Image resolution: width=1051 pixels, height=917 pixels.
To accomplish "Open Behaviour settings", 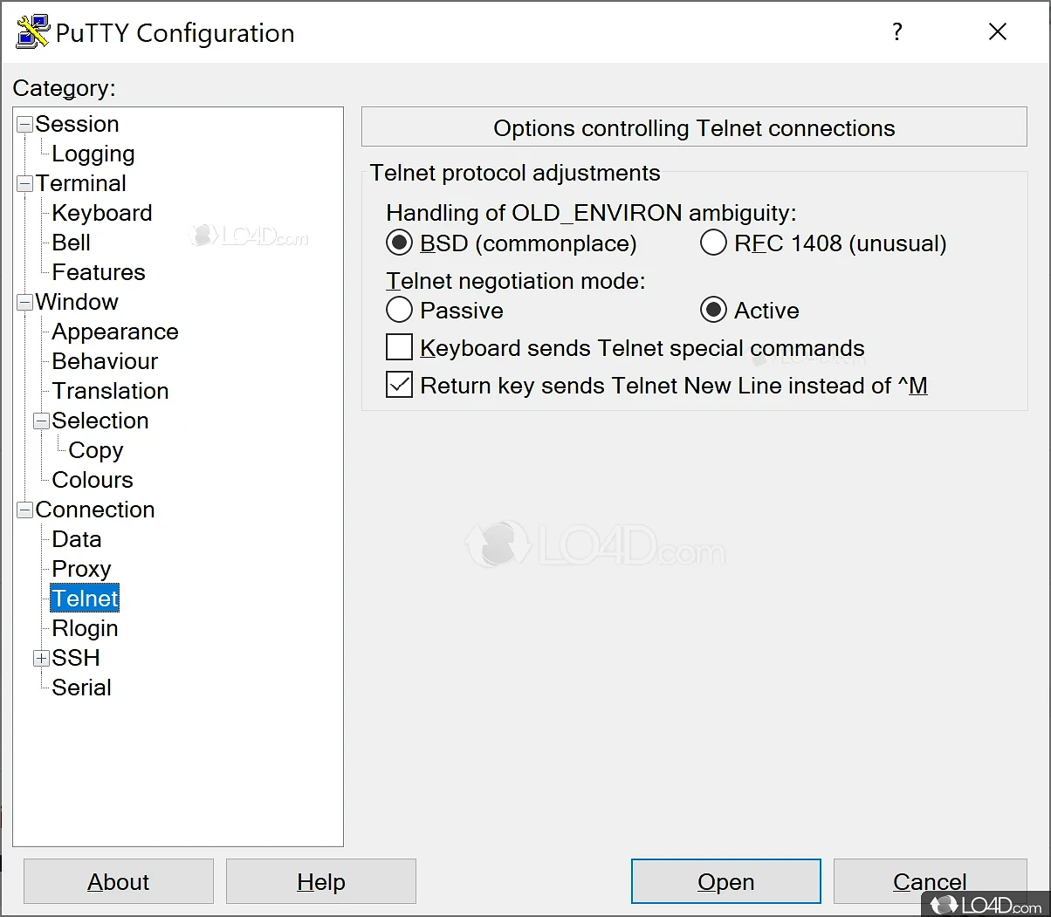I will pyautogui.click(x=105, y=361).
